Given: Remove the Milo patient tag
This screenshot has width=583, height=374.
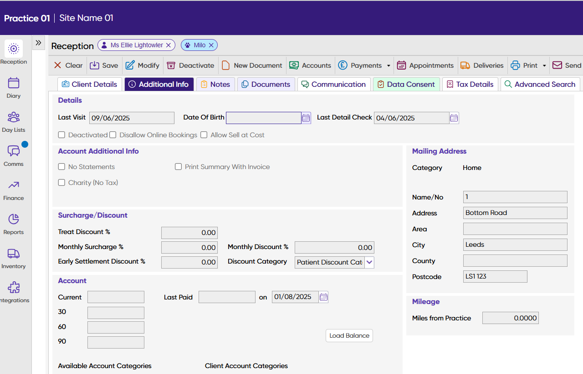Looking at the screenshot, I should (x=211, y=45).
